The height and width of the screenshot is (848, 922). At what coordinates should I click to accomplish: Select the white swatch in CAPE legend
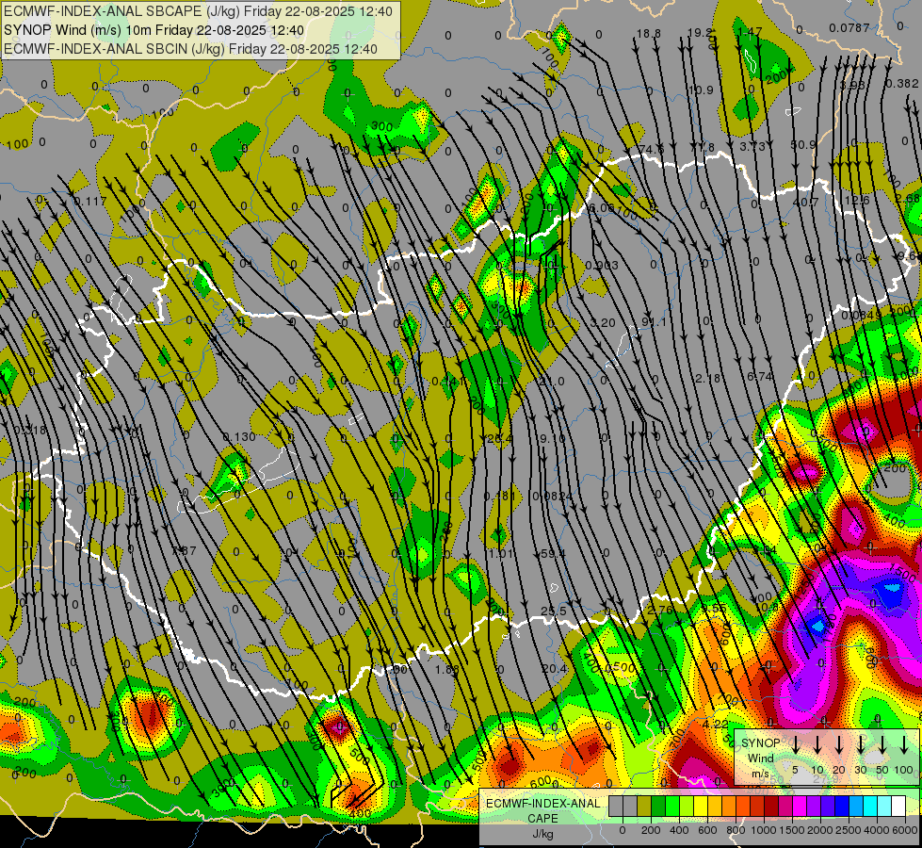(x=898, y=807)
